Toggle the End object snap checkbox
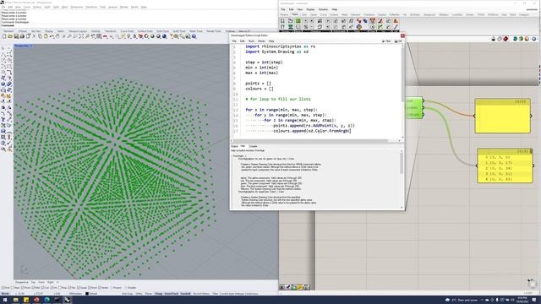 3,288
